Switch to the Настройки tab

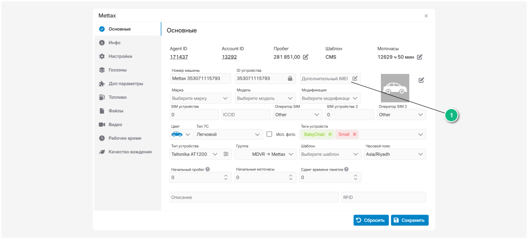tap(120, 56)
